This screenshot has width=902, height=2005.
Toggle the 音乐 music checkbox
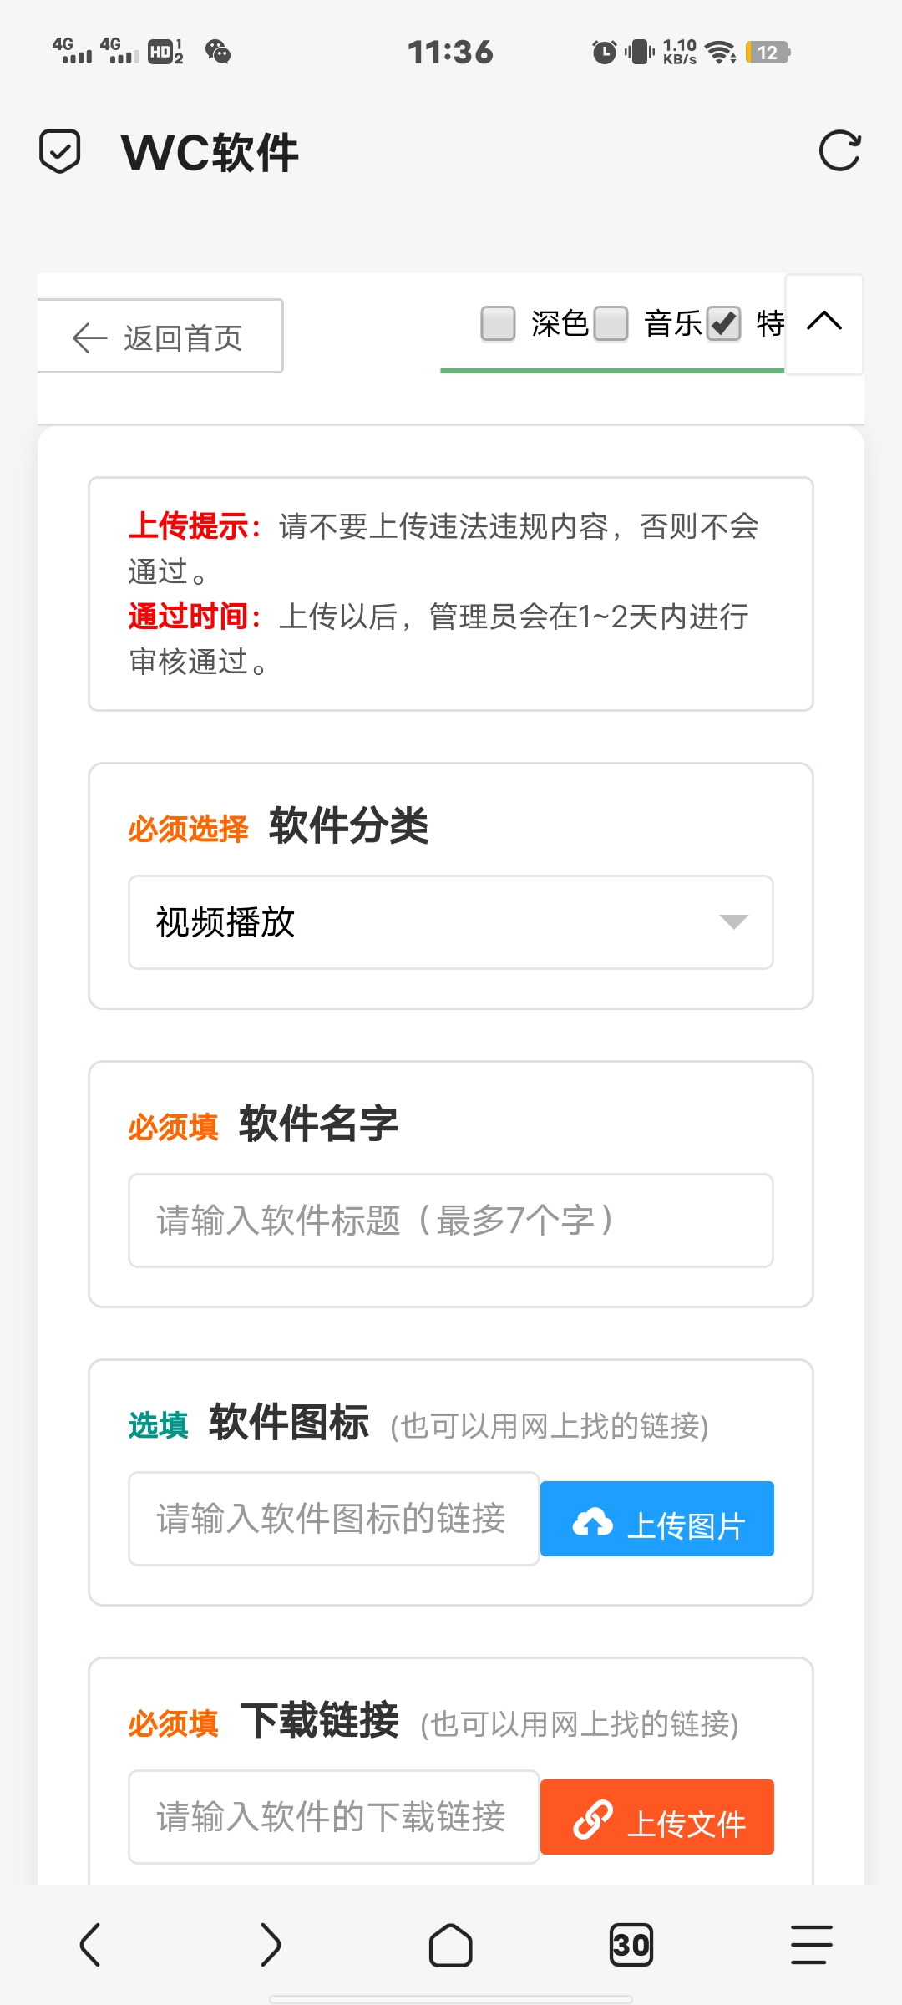(611, 323)
